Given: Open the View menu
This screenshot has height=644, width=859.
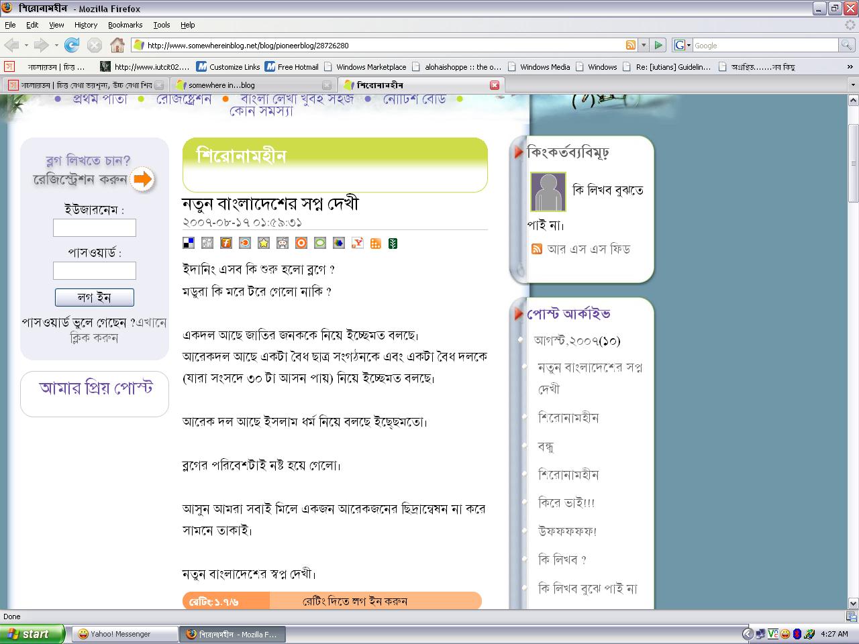Looking at the screenshot, I should pyautogui.click(x=56, y=25).
